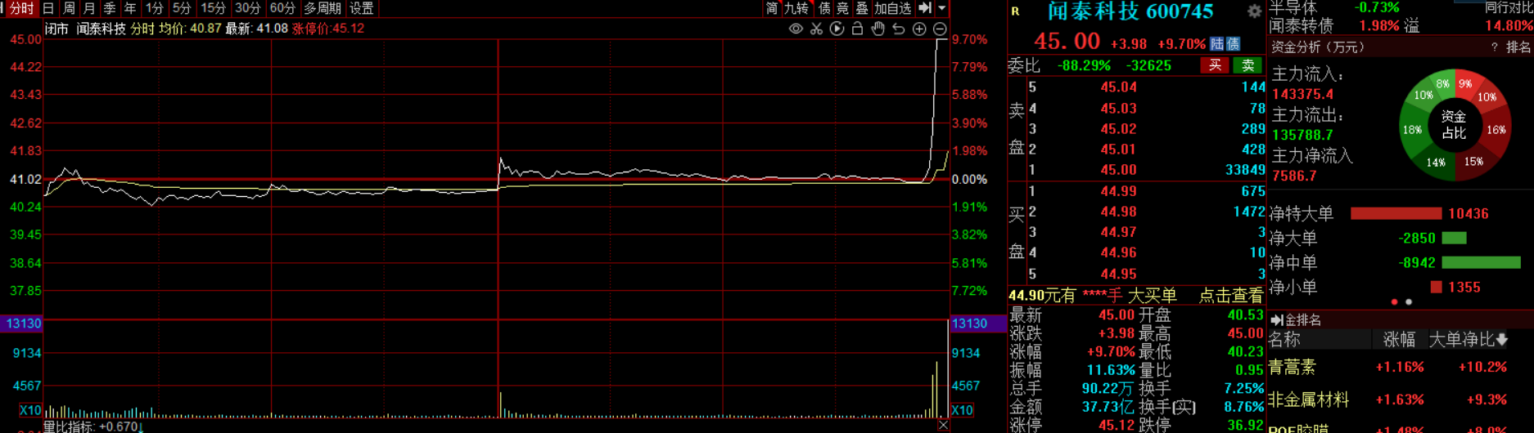The image size is (1534, 433).
Task: Click the replay playback icon
Action: (837, 29)
